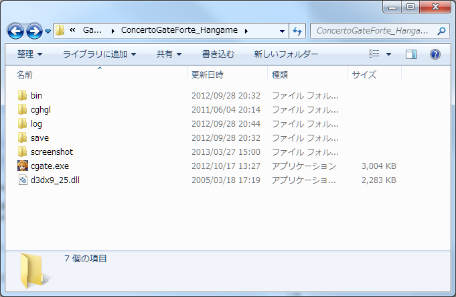This screenshot has width=456, height=297.
Task: Click the cghgl folder name
Action: tap(41, 110)
